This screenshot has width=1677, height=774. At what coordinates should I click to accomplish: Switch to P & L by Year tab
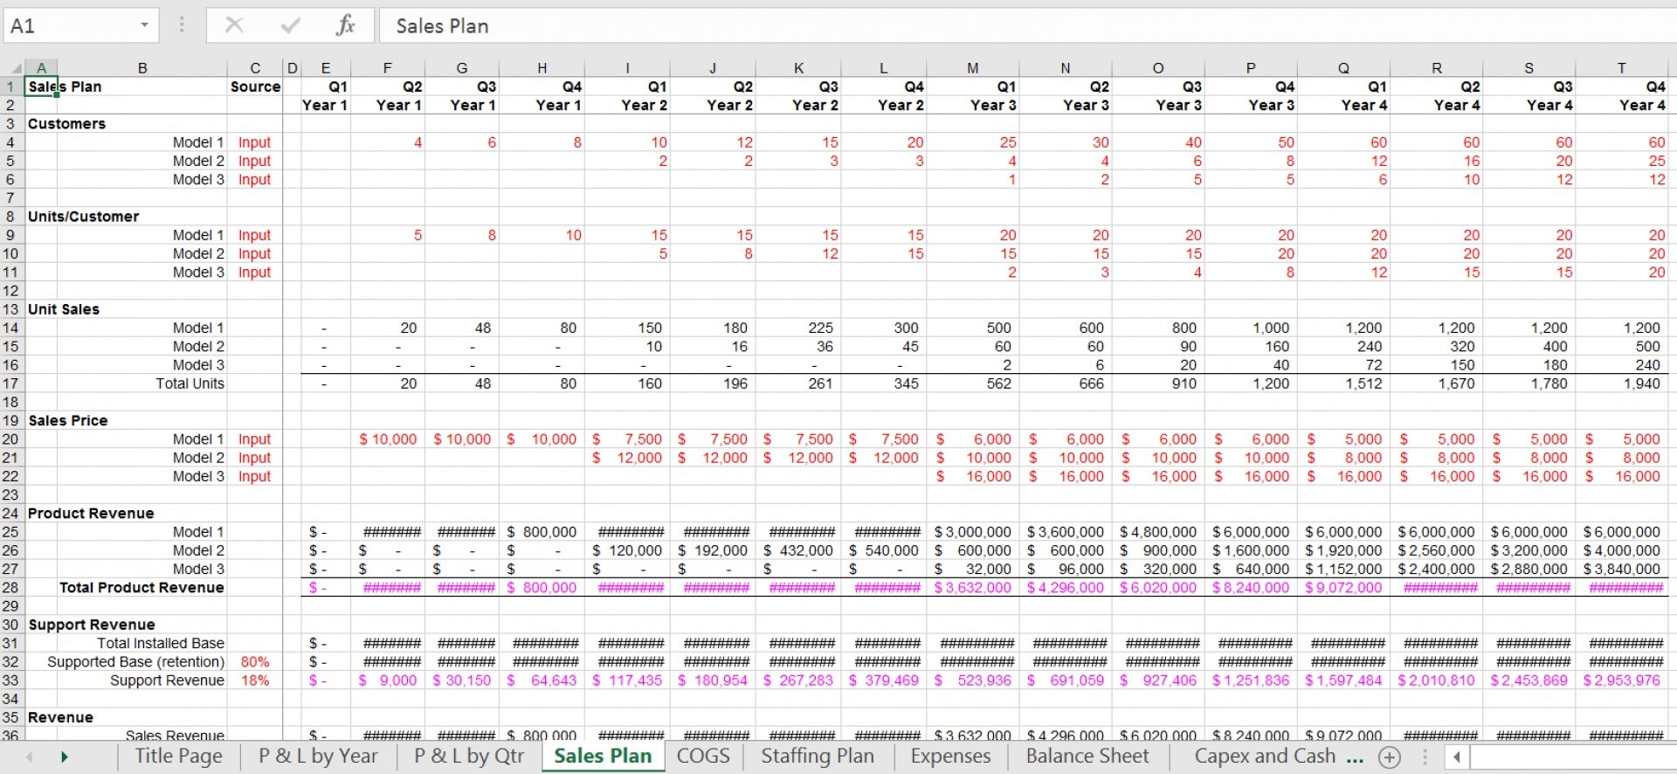[318, 757]
